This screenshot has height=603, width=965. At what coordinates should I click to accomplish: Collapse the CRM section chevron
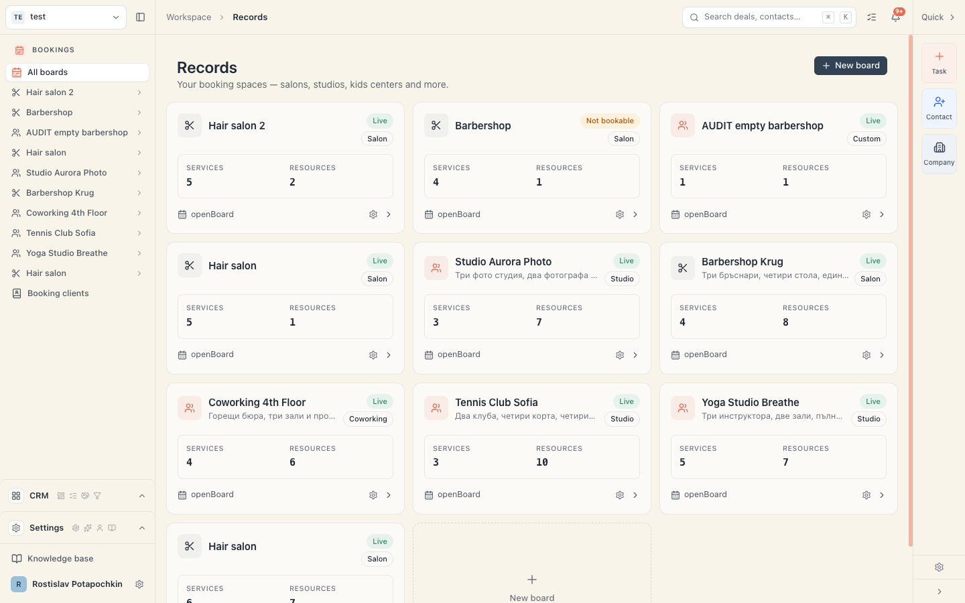(x=142, y=496)
